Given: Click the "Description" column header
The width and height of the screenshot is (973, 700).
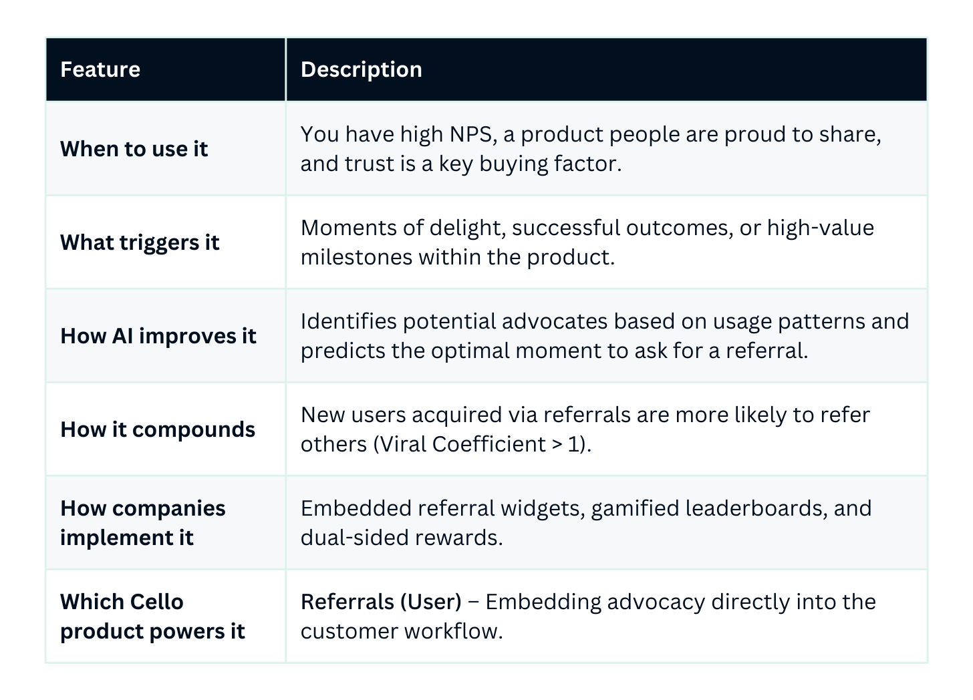Looking at the screenshot, I should [361, 69].
